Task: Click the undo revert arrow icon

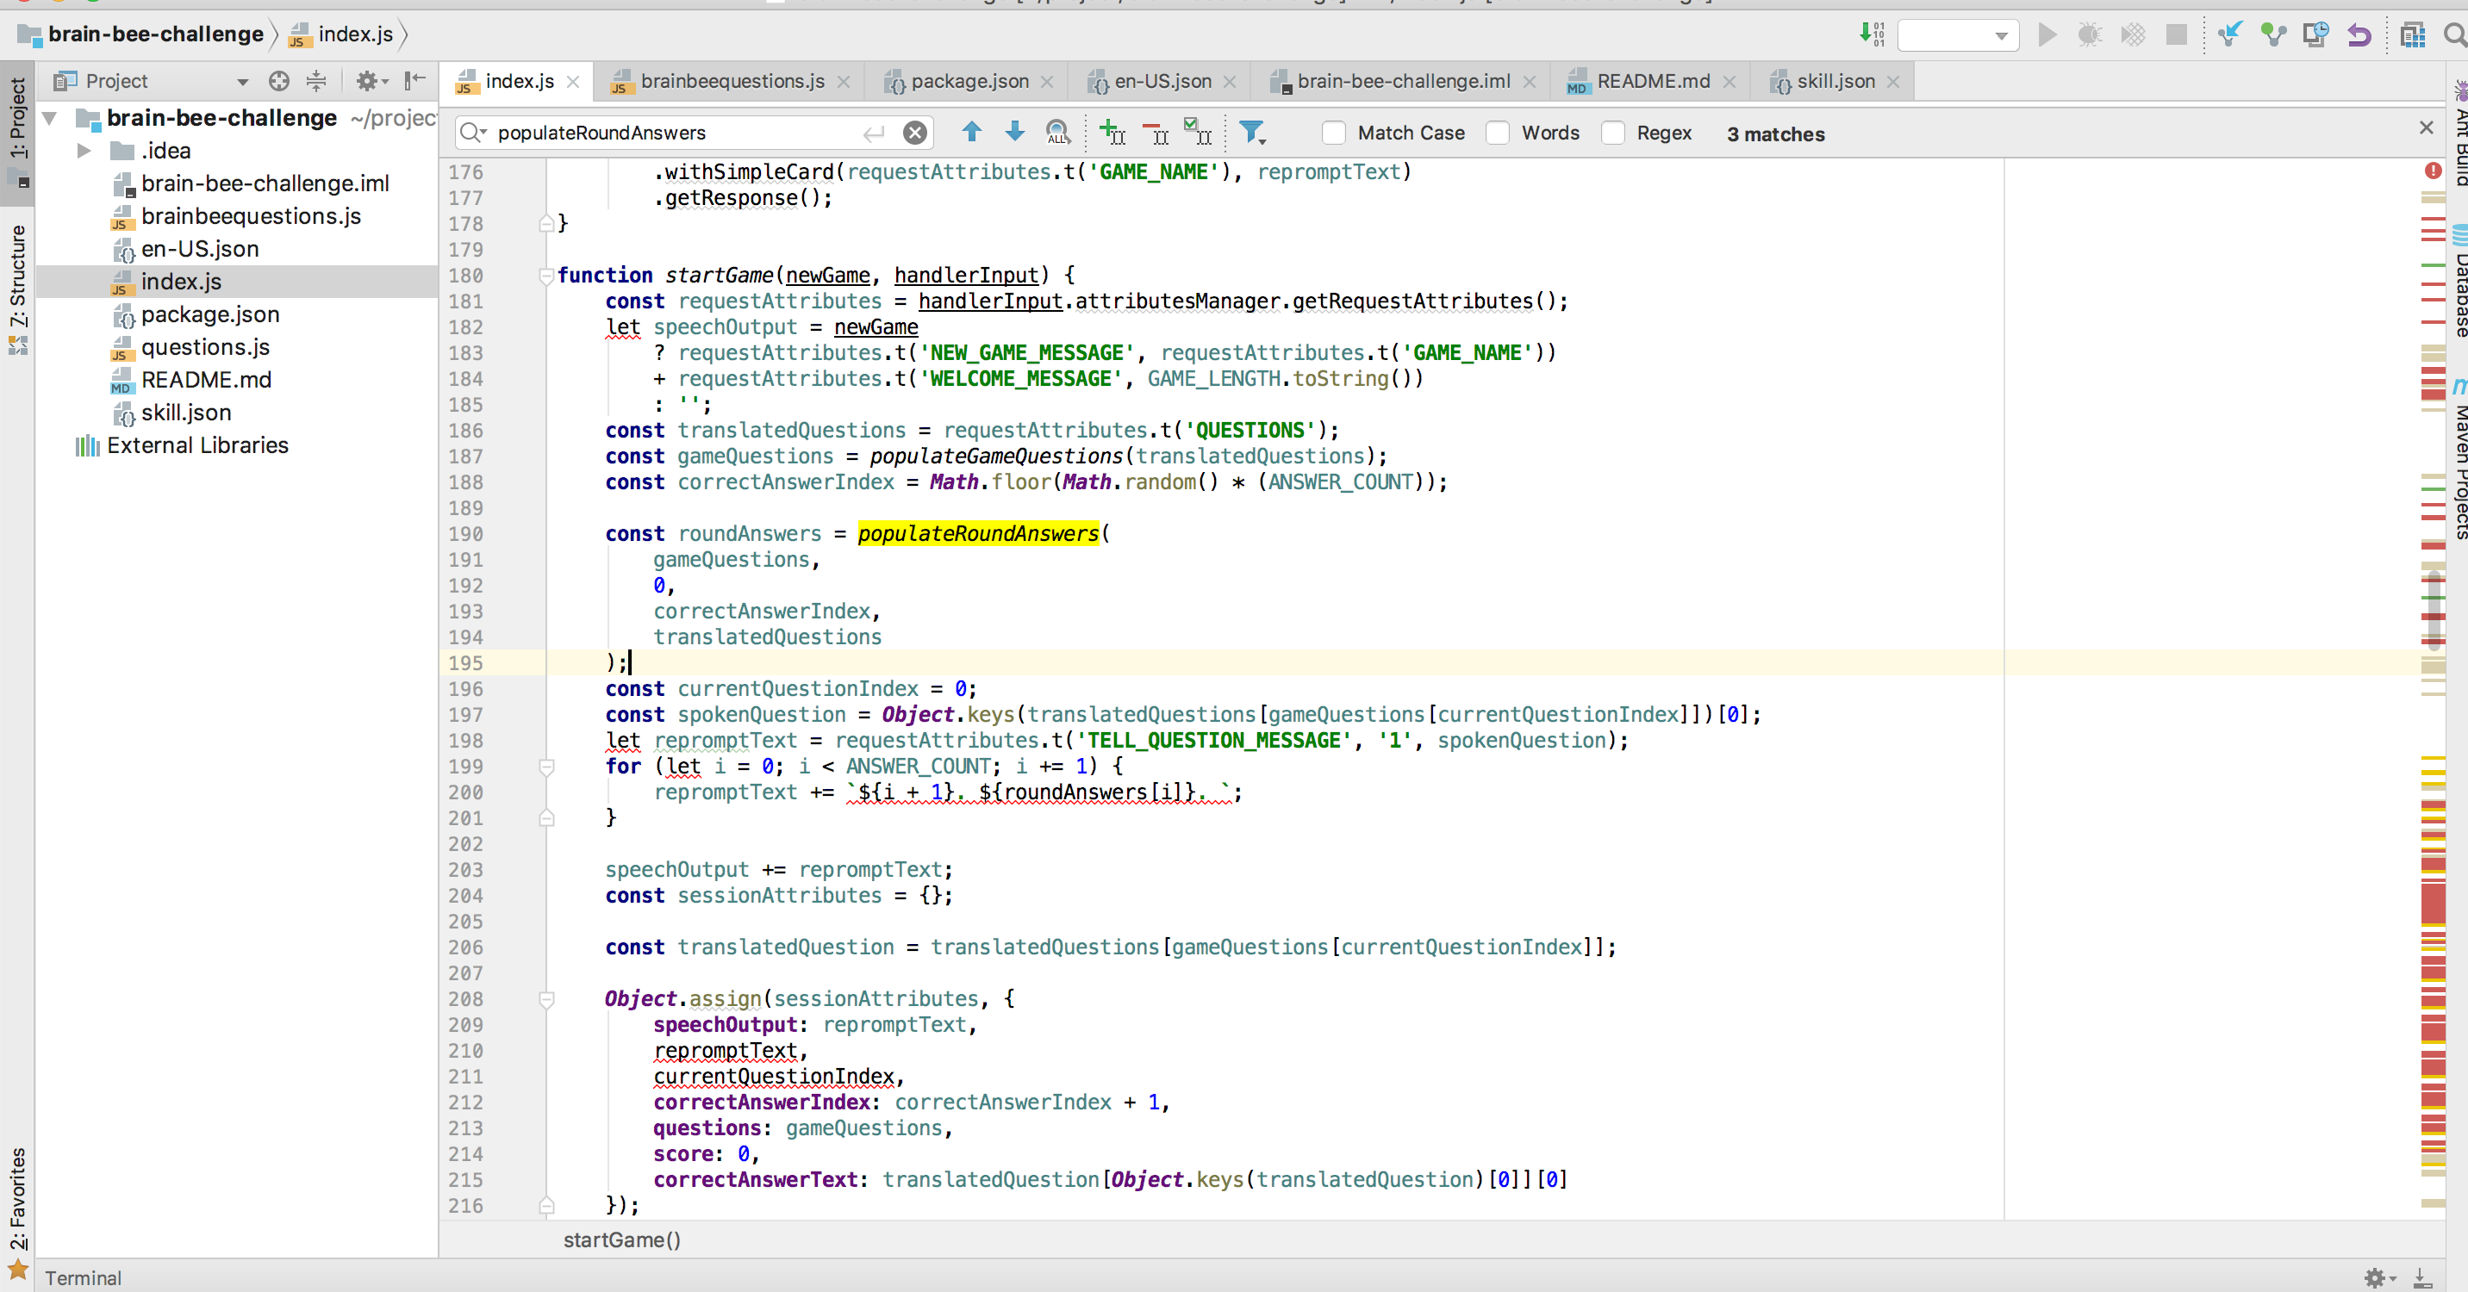Action: coord(2359,35)
